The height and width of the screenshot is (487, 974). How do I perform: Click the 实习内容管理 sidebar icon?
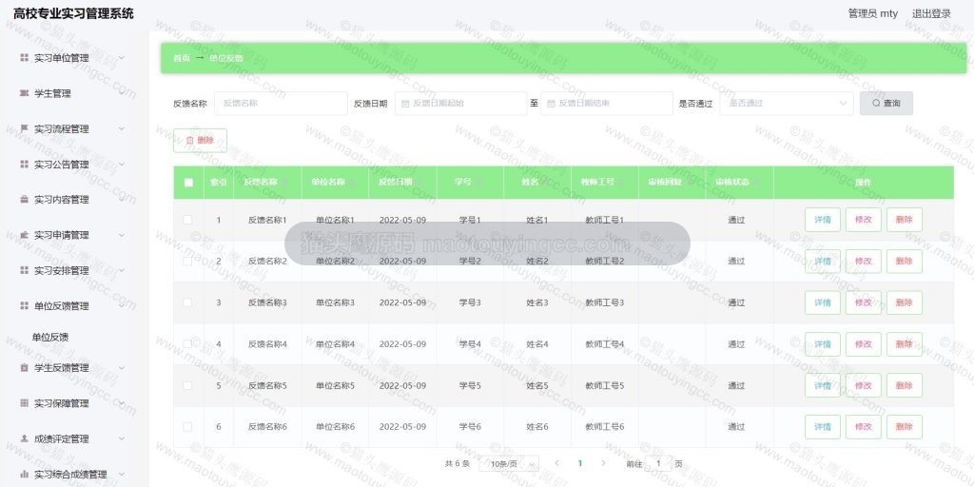[x=24, y=200]
